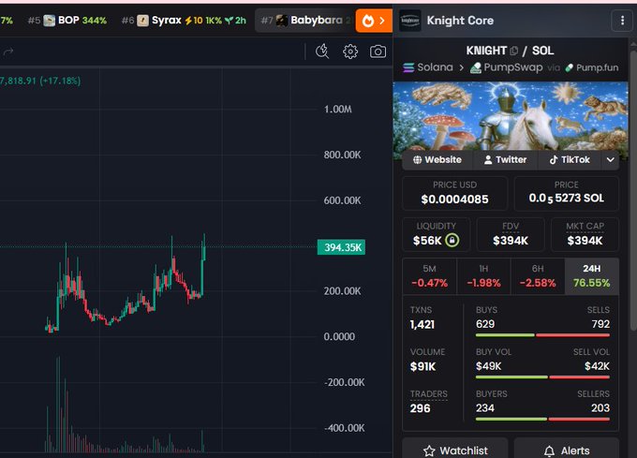The width and height of the screenshot is (637, 458).
Task: Click the right panel scrollbar
Action: (x=633, y=191)
